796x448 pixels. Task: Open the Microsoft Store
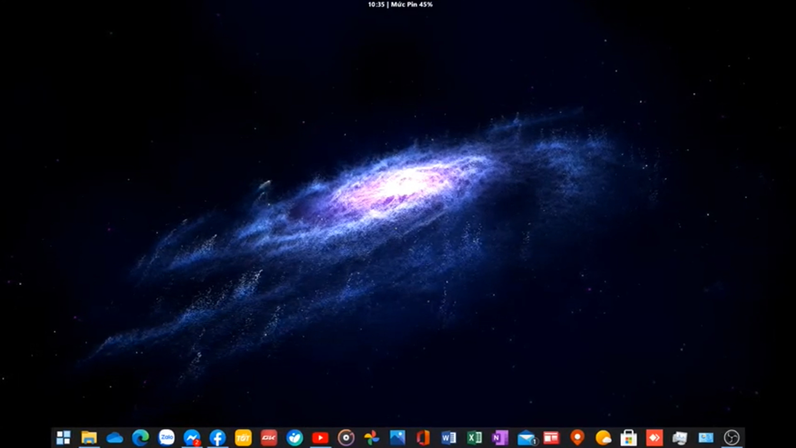pos(628,438)
